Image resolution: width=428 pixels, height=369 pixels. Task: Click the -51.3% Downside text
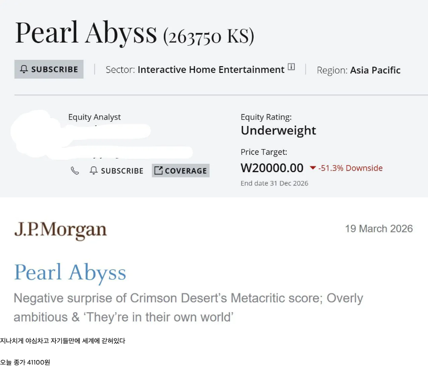pos(350,168)
